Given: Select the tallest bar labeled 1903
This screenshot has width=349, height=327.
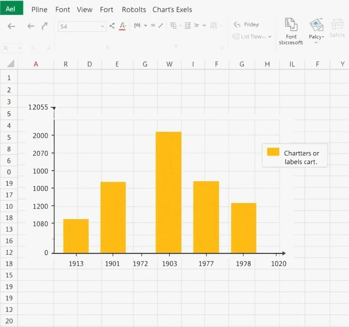Looking at the screenshot, I should (168, 192).
